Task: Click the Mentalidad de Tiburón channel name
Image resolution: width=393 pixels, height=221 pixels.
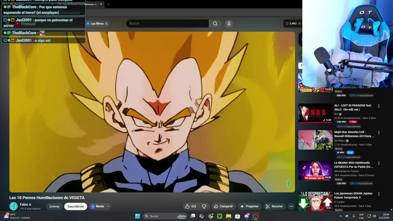Action: pos(346,171)
